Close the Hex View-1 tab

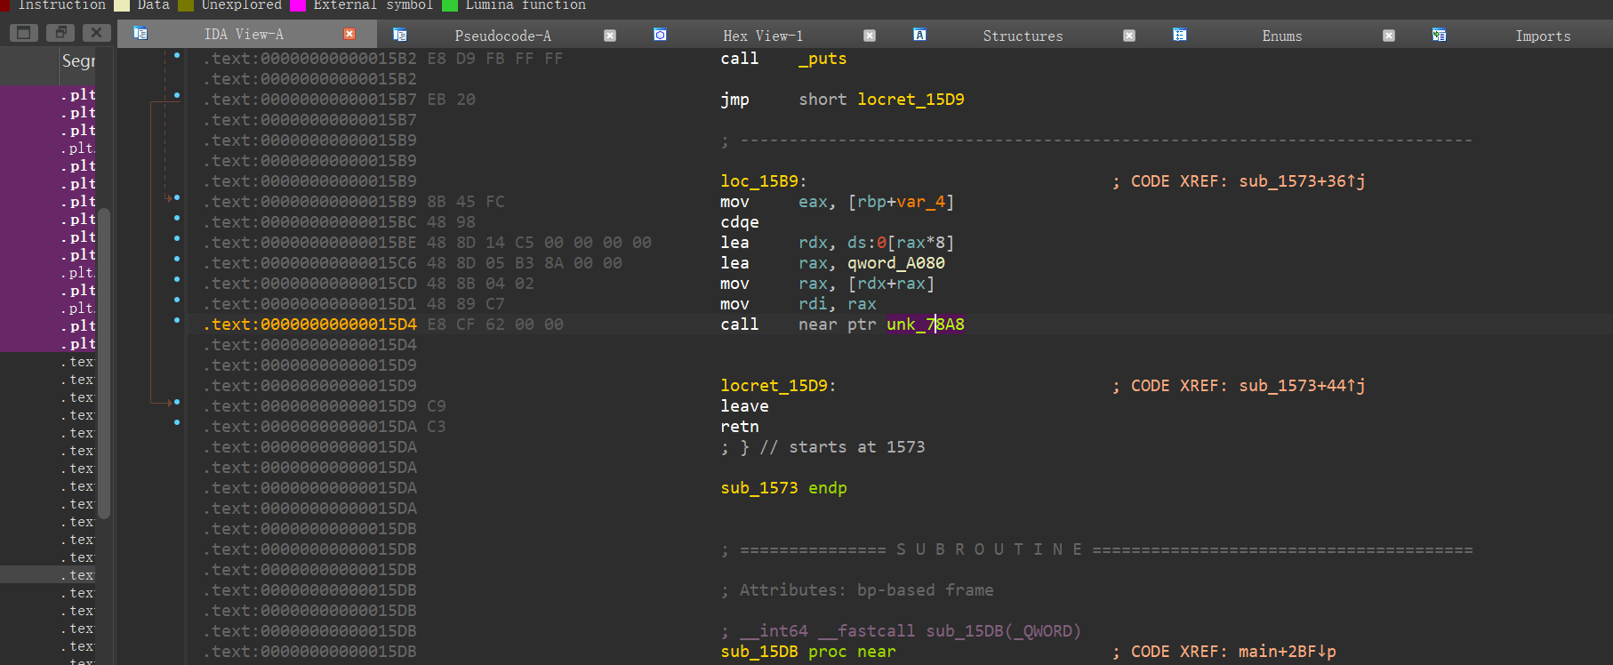pyautogui.click(x=870, y=36)
